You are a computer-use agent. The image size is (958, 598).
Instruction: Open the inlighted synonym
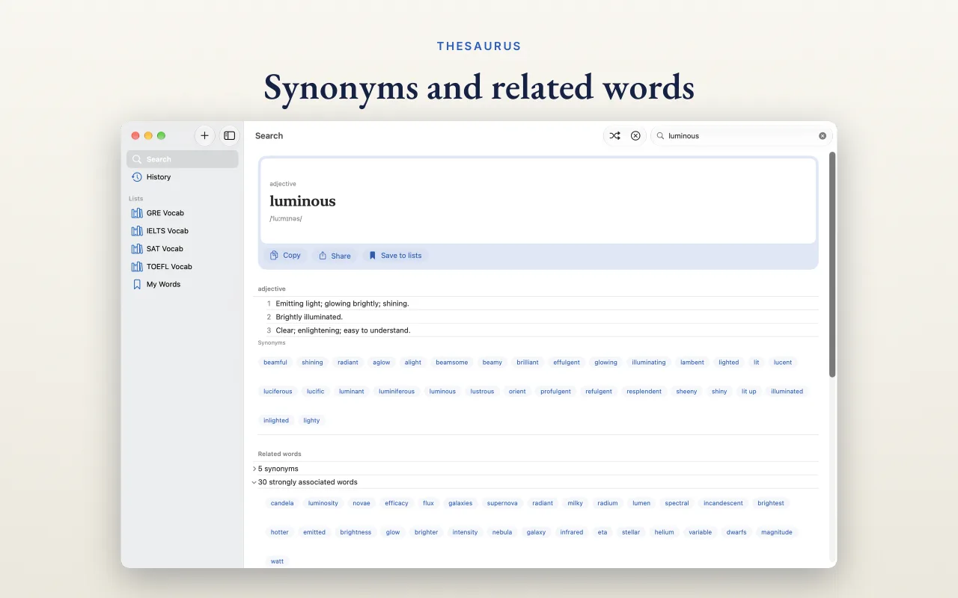276,421
